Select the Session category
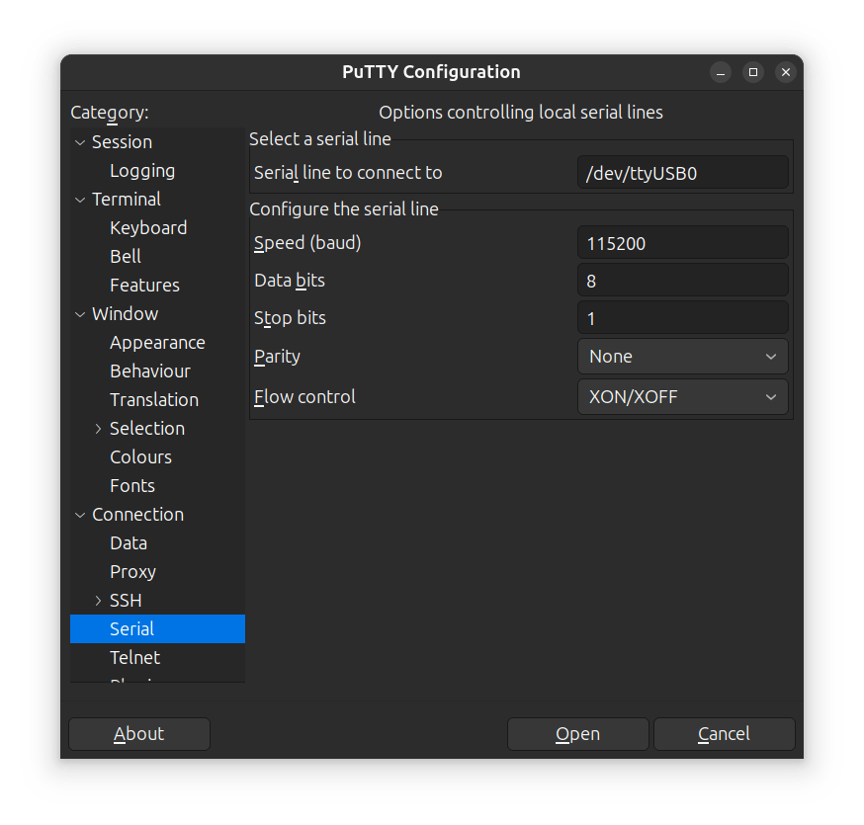 click(122, 142)
